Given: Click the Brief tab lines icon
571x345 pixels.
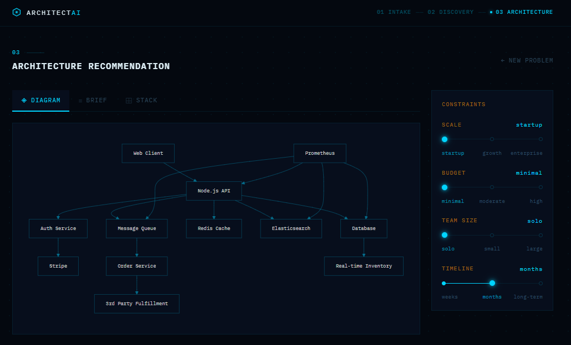Looking at the screenshot, I should pos(80,101).
